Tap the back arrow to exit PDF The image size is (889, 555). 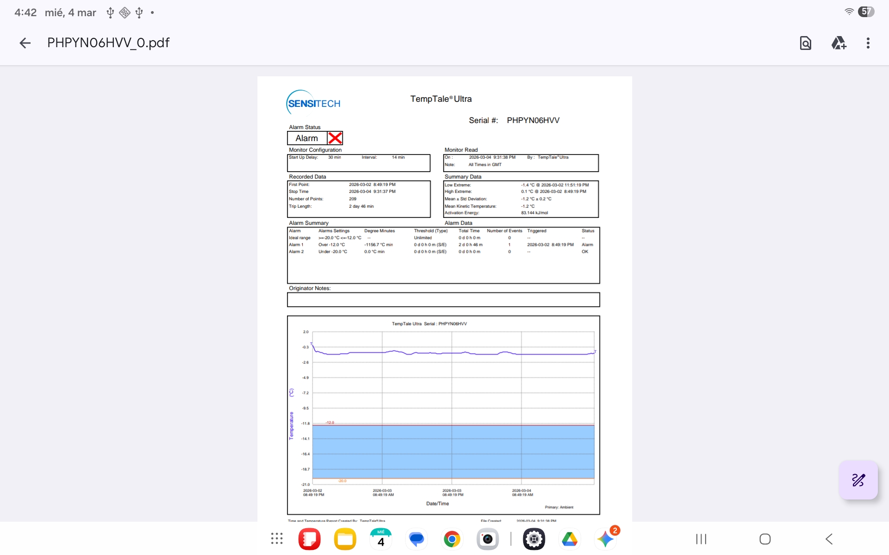(x=25, y=43)
